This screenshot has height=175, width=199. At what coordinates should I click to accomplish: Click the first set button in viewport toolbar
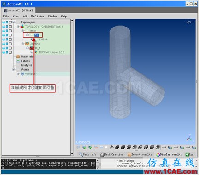[164, 147]
